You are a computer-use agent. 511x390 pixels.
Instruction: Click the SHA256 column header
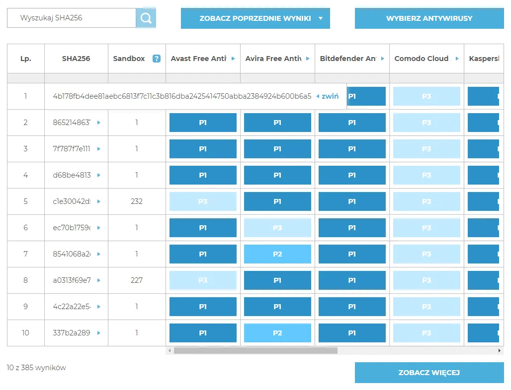(x=76, y=59)
